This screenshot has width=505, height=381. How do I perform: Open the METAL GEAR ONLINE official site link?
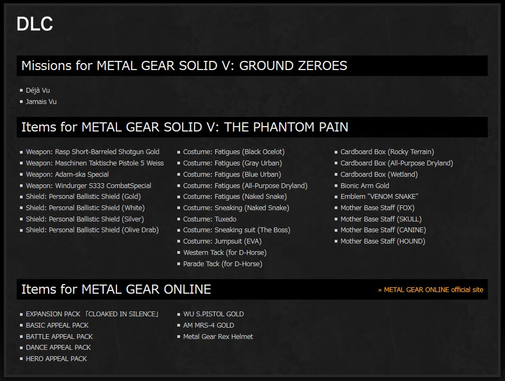431,290
